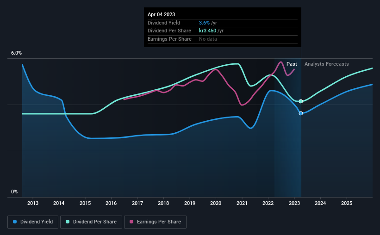
Task: Click the 2021 x-axis label
Action: coord(242,203)
